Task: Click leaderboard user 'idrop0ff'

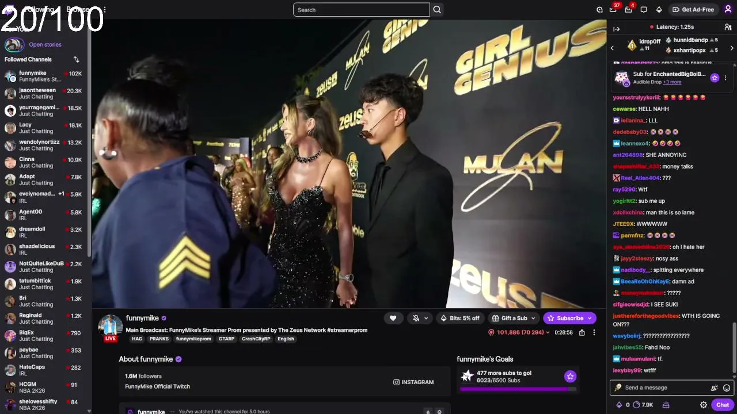Action: 650,41
